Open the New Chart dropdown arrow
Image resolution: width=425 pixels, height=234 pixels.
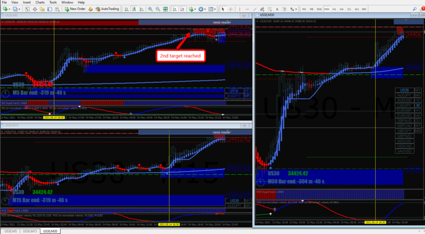click(x=10, y=9)
